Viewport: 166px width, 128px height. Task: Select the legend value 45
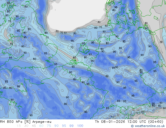(x=34, y=126)
